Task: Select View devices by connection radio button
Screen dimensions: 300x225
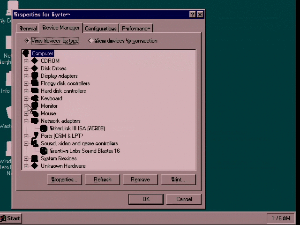Action: coord(90,41)
